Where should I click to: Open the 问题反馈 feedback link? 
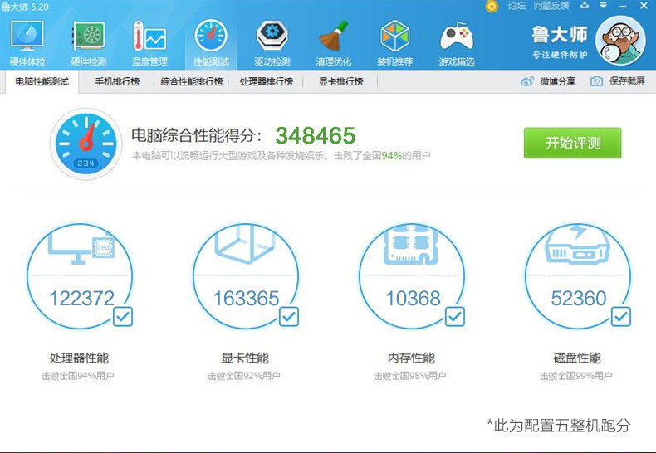[x=551, y=6]
